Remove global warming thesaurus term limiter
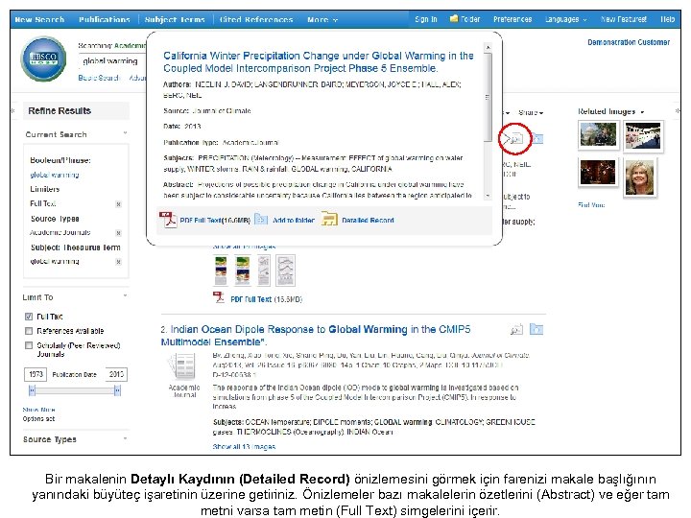Viewport: 691px width, 518px height. (x=118, y=262)
